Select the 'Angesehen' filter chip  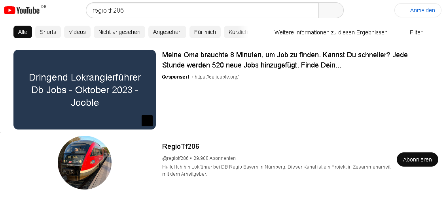pos(167,32)
